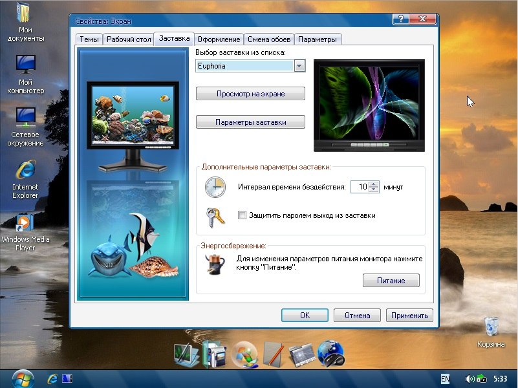Click the idle interval minutes input field
This screenshot has height=388, width=518.
click(359, 187)
